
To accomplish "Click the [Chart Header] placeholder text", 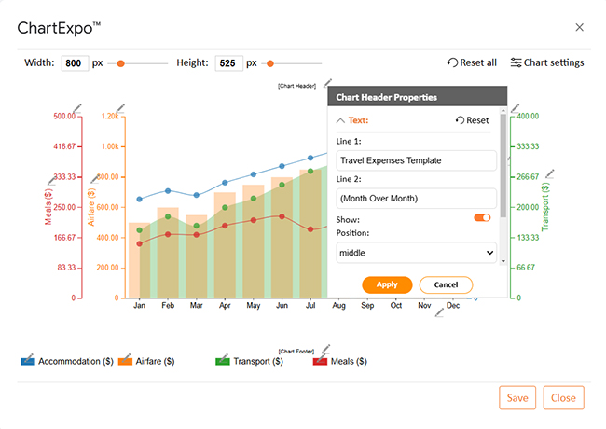I will point(296,86).
